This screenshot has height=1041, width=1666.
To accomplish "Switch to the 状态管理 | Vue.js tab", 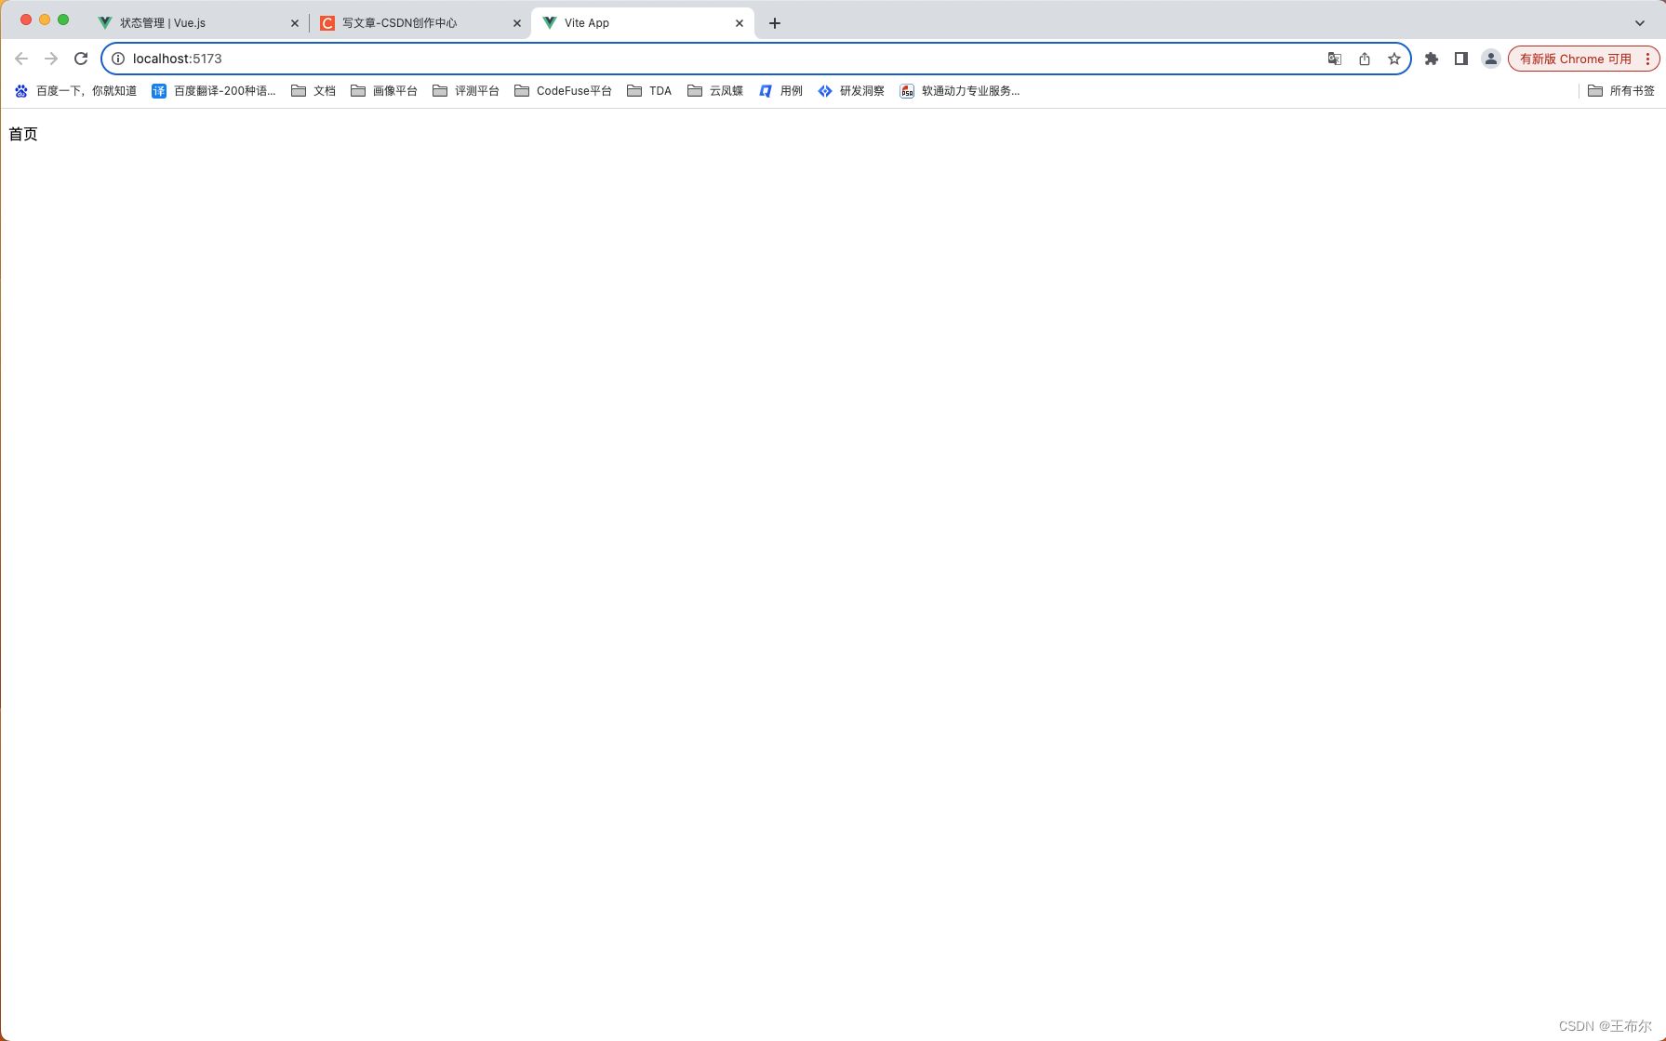I will [199, 23].
